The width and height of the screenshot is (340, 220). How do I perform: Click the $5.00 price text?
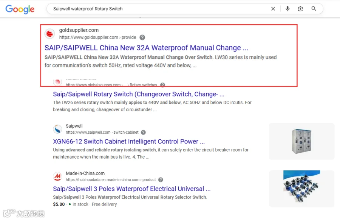click(x=59, y=204)
